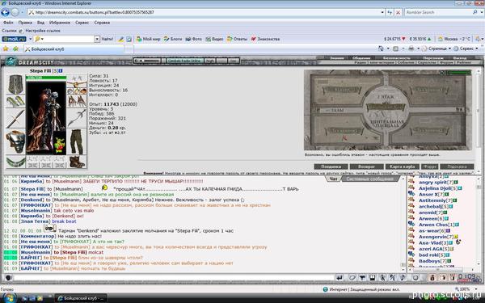Click user name Arwen Chos in list
The width and height of the screenshot is (485, 303).
(433, 225)
